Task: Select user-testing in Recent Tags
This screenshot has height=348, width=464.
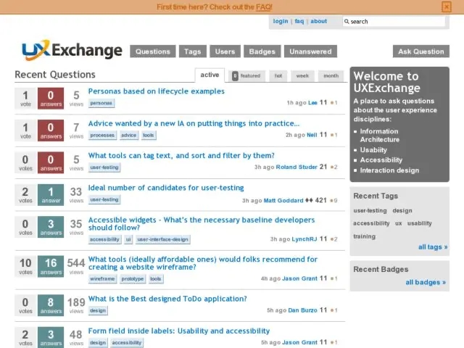Action: click(370, 211)
